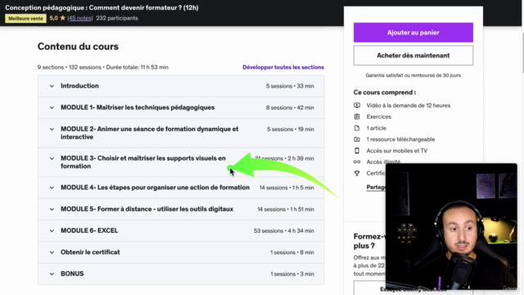The image size is (524, 295).
Task: Expand the BONUS section chevron
Action: [x=52, y=274]
